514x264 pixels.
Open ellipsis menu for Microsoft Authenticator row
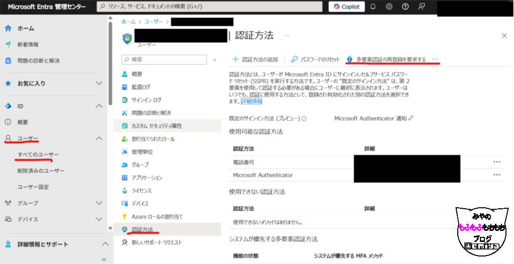(x=497, y=175)
